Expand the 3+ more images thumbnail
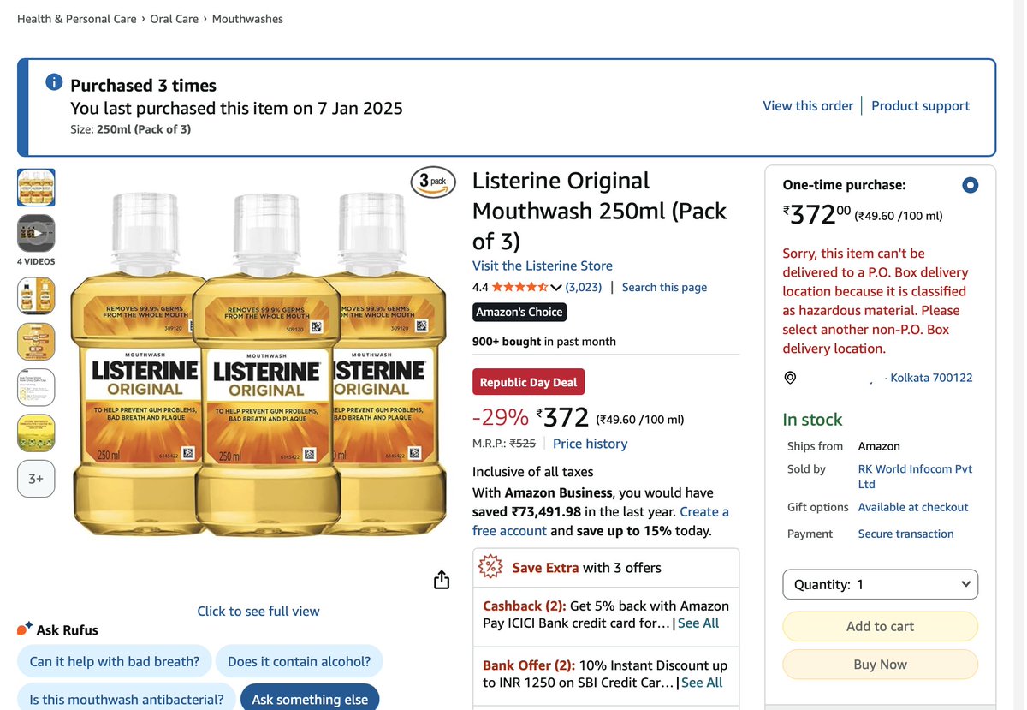 tap(36, 479)
